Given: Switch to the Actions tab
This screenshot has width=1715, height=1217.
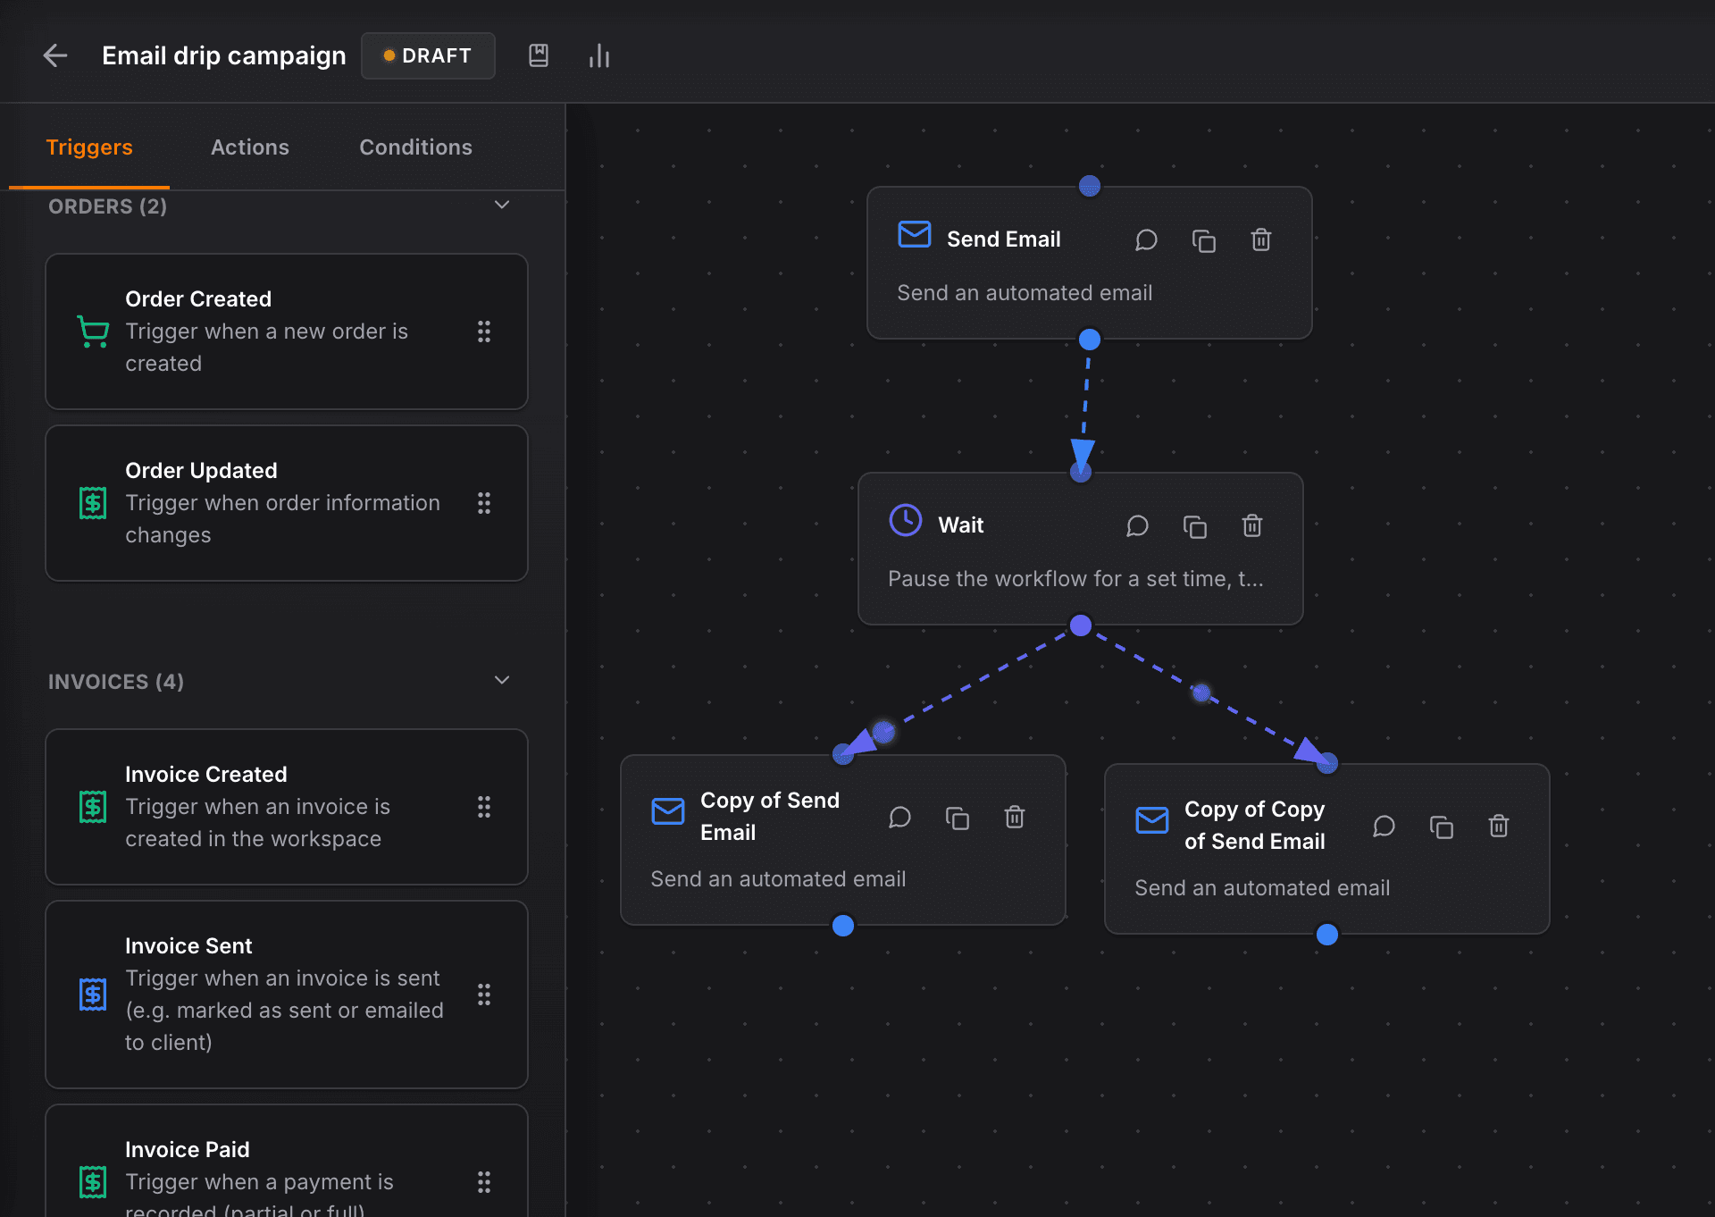Looking at the screenshot, I should [250, 147].
